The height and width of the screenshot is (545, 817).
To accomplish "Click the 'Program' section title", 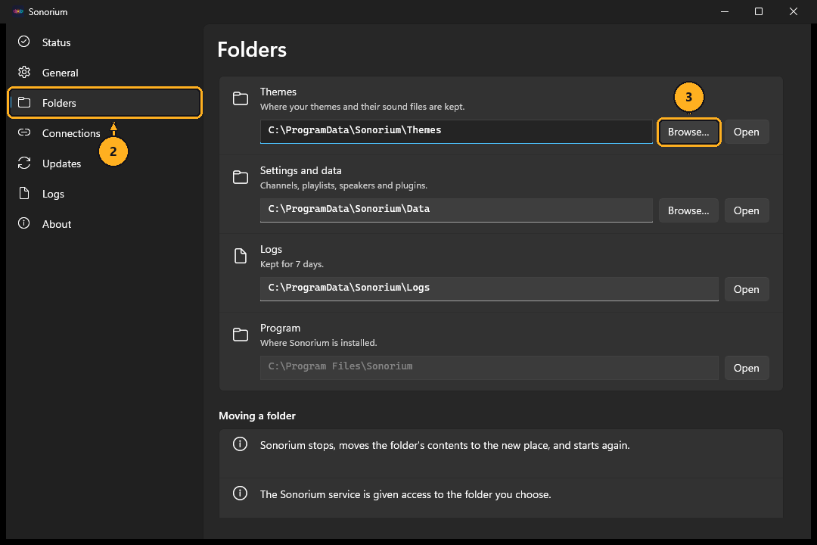I will (281, 328).
